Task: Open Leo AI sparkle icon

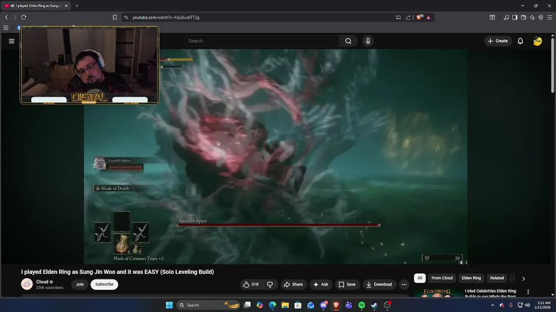Action: pyautogui.click(x=532, y=17)
